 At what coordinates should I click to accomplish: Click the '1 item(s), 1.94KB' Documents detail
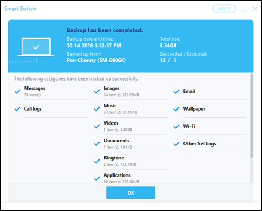click(118, 147)
